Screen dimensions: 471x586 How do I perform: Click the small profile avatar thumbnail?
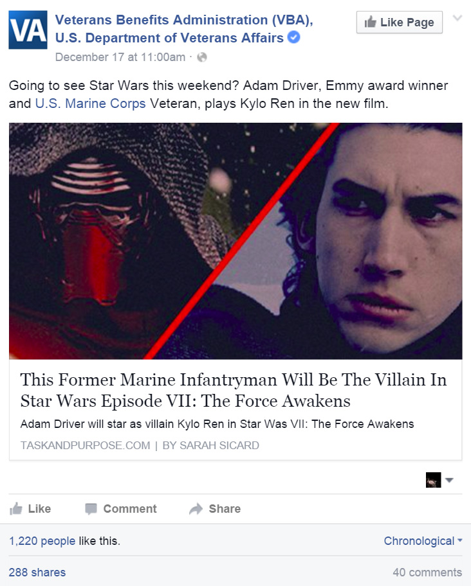[x=433, y=480]
